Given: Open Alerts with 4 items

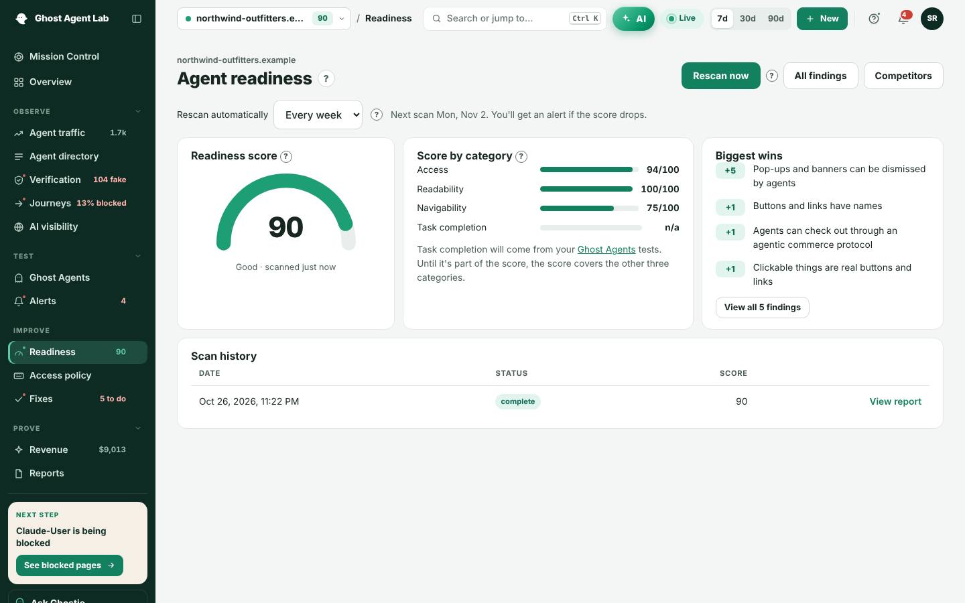Looking at the screenshot, I should click(78, 301).
